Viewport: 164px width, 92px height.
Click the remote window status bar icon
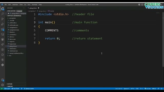(2, 89)
